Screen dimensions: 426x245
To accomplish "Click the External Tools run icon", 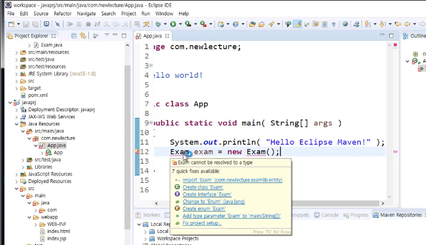I will (203, 24).
